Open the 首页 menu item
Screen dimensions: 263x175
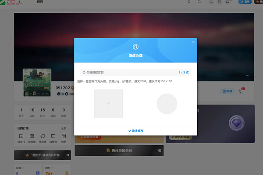[40, 1]
